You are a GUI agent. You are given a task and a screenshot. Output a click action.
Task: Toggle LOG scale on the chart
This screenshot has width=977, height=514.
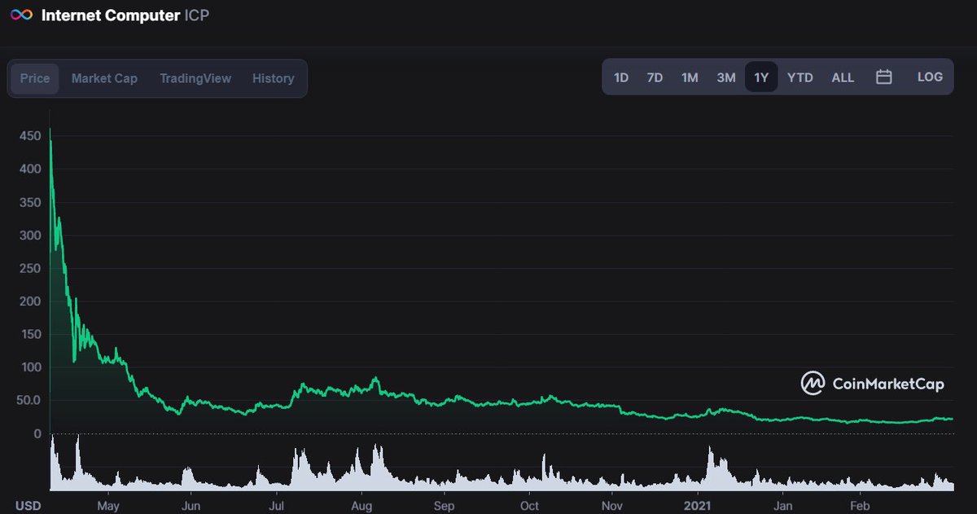(930, 77)
